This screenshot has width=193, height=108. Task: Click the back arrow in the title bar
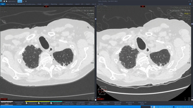(4, 1)
